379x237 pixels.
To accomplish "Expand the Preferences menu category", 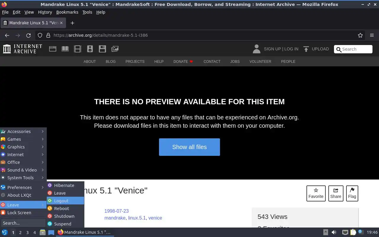I will pyautogui.click(x=23, y=188).
